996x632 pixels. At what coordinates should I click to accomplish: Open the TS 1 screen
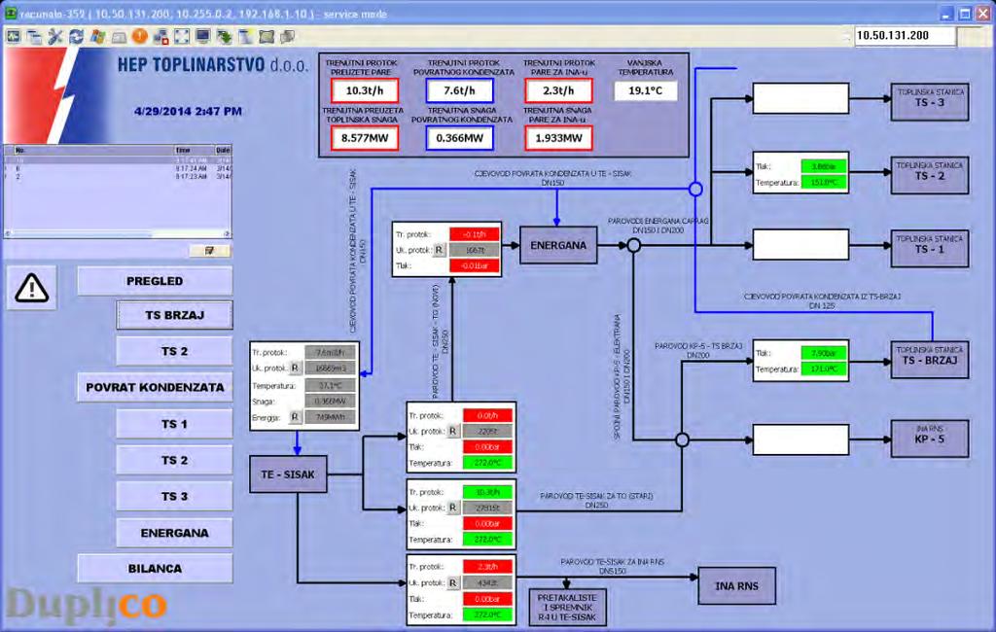coord(175,424)
